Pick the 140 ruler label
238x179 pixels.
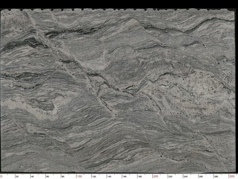click(109, 176)
